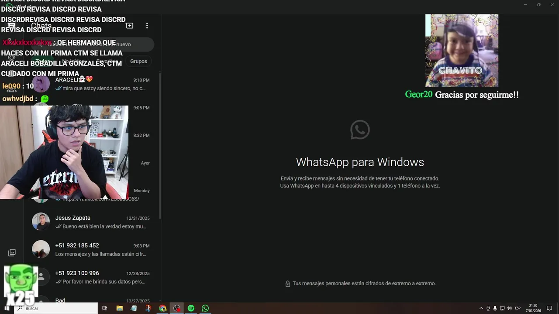Open the volume speaker tray icon
Image resolution: width=559 pixels, height=314 pixels.
tap(509, 308)
